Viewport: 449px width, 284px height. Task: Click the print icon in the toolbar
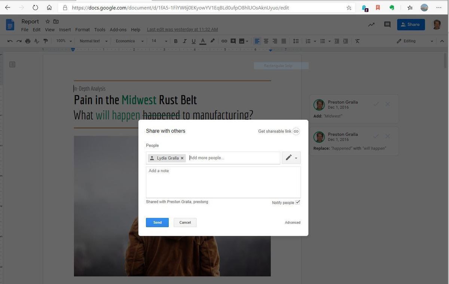pyautogui.click(x=28, y=41)
